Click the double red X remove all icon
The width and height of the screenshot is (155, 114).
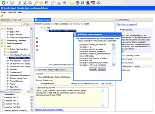[37, 46]
